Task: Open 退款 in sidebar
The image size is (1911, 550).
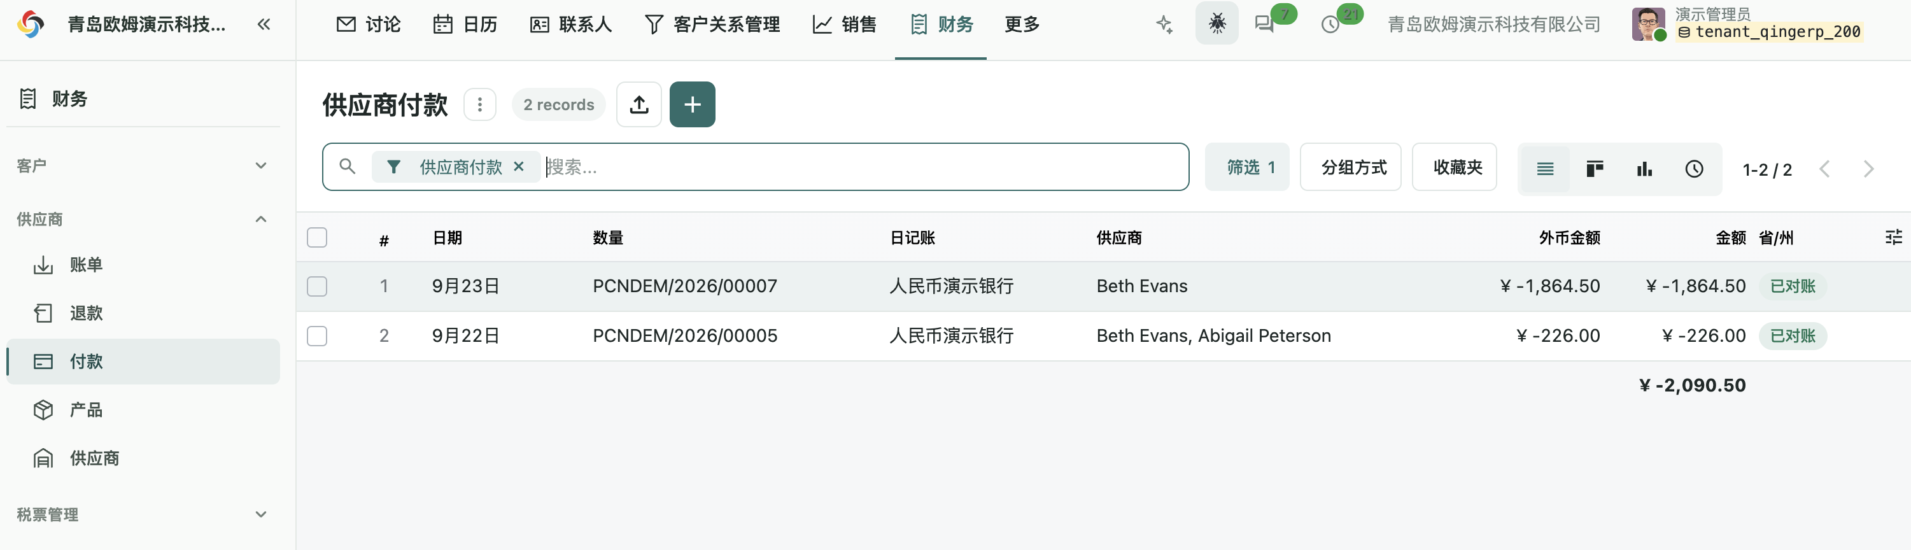Action: 143,313
